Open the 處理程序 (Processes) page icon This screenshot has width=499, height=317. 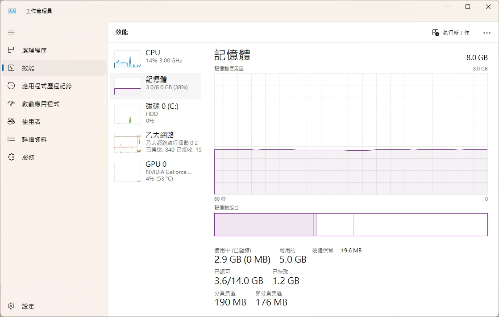[12, 50]
